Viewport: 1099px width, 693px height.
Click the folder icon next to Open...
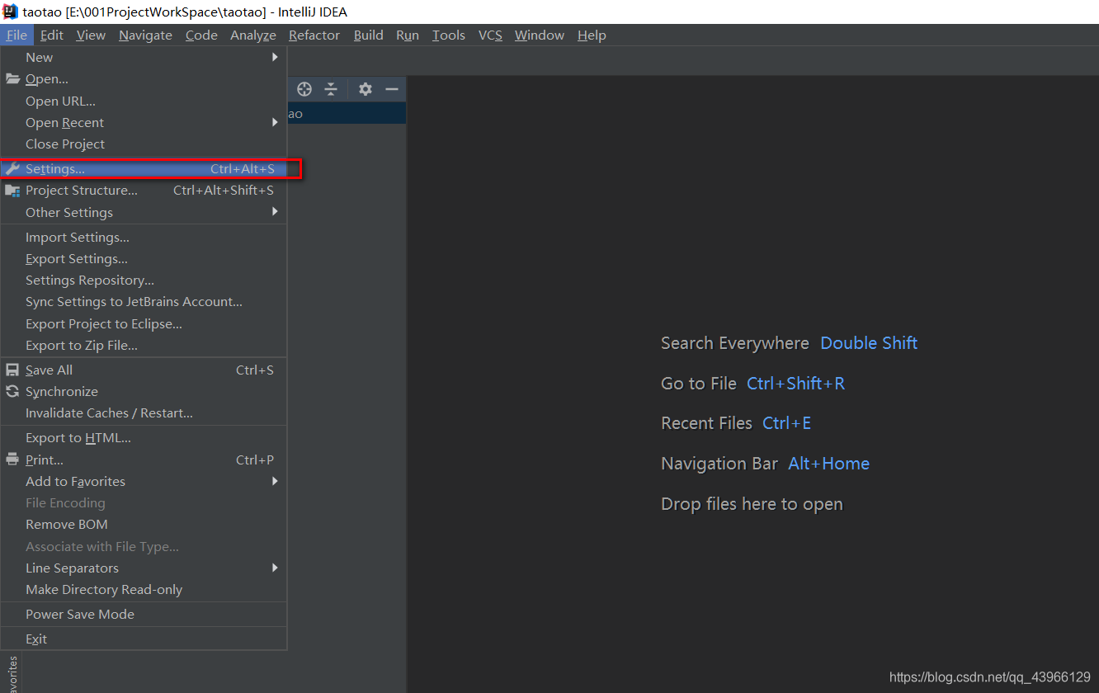(12, 79)
